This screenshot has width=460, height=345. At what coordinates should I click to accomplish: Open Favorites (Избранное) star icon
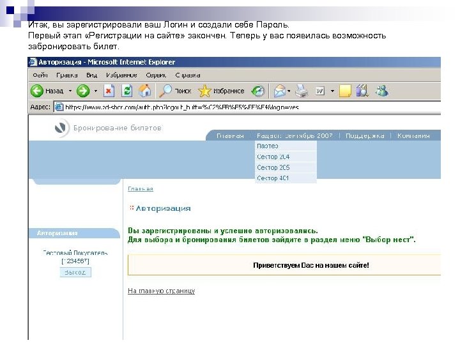point(204,91)
